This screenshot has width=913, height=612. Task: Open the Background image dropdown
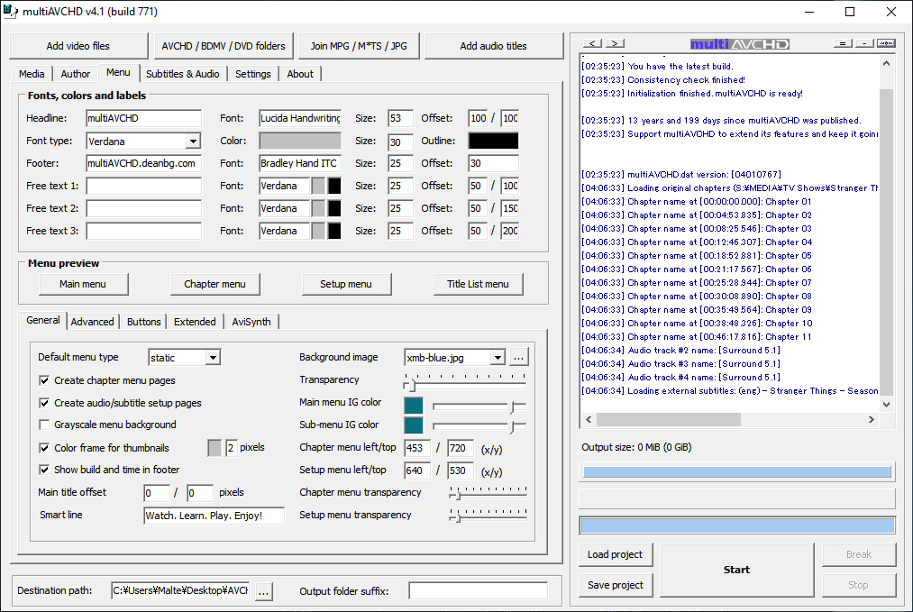tap(498, 358)
